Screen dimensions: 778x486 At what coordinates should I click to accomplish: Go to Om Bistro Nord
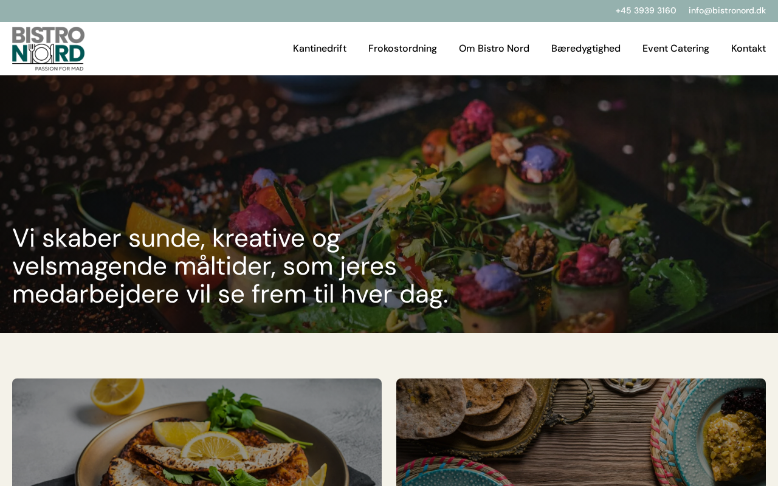click(x=494, y=49)
